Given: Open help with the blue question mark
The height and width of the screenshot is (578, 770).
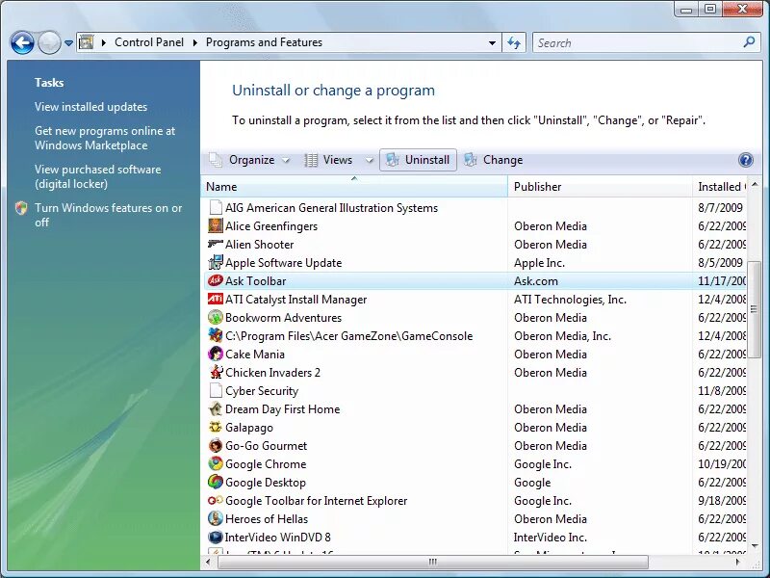Looking at the screenshot, I should [x=745, y=160].
